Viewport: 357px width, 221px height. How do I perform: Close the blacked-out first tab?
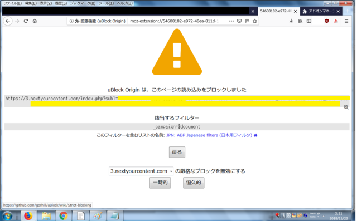[x=253, y=11]
